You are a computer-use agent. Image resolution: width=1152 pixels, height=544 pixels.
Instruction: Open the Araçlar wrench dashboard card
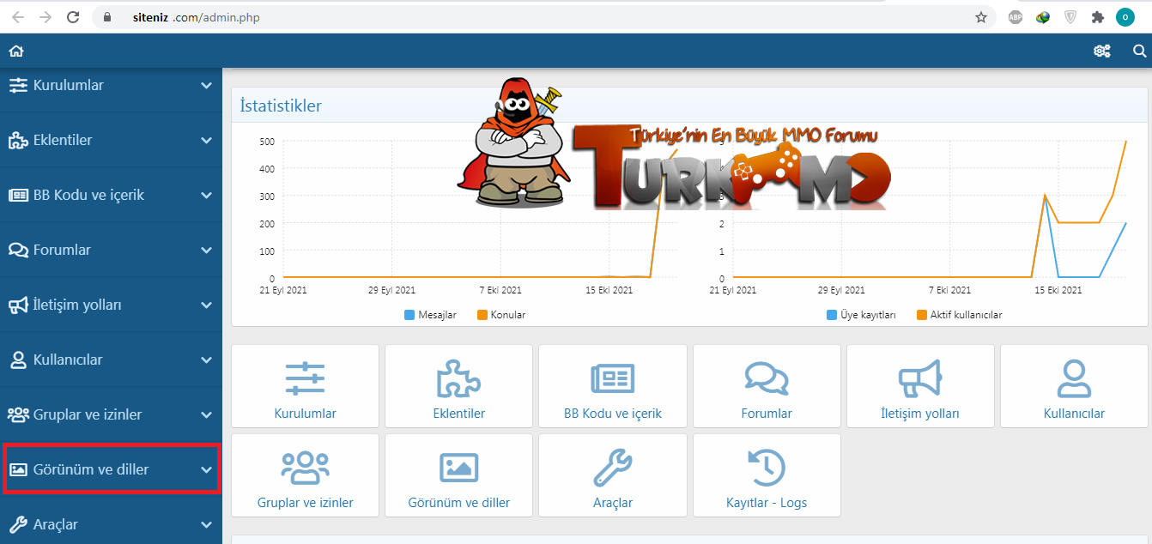[x=613, y=475]
